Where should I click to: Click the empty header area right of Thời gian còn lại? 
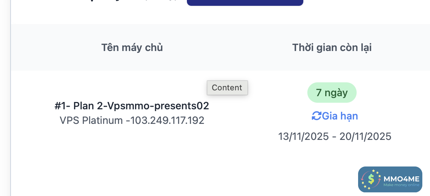pyautogui.click(x=405, y=47)
